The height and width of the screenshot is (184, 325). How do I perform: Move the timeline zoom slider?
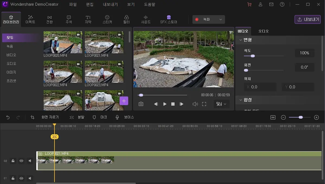coord(301,117)
